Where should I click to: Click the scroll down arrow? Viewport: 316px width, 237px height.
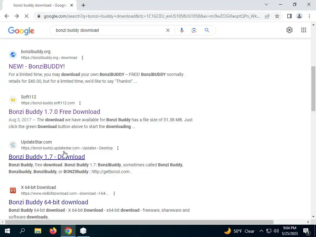click(313, 217)
